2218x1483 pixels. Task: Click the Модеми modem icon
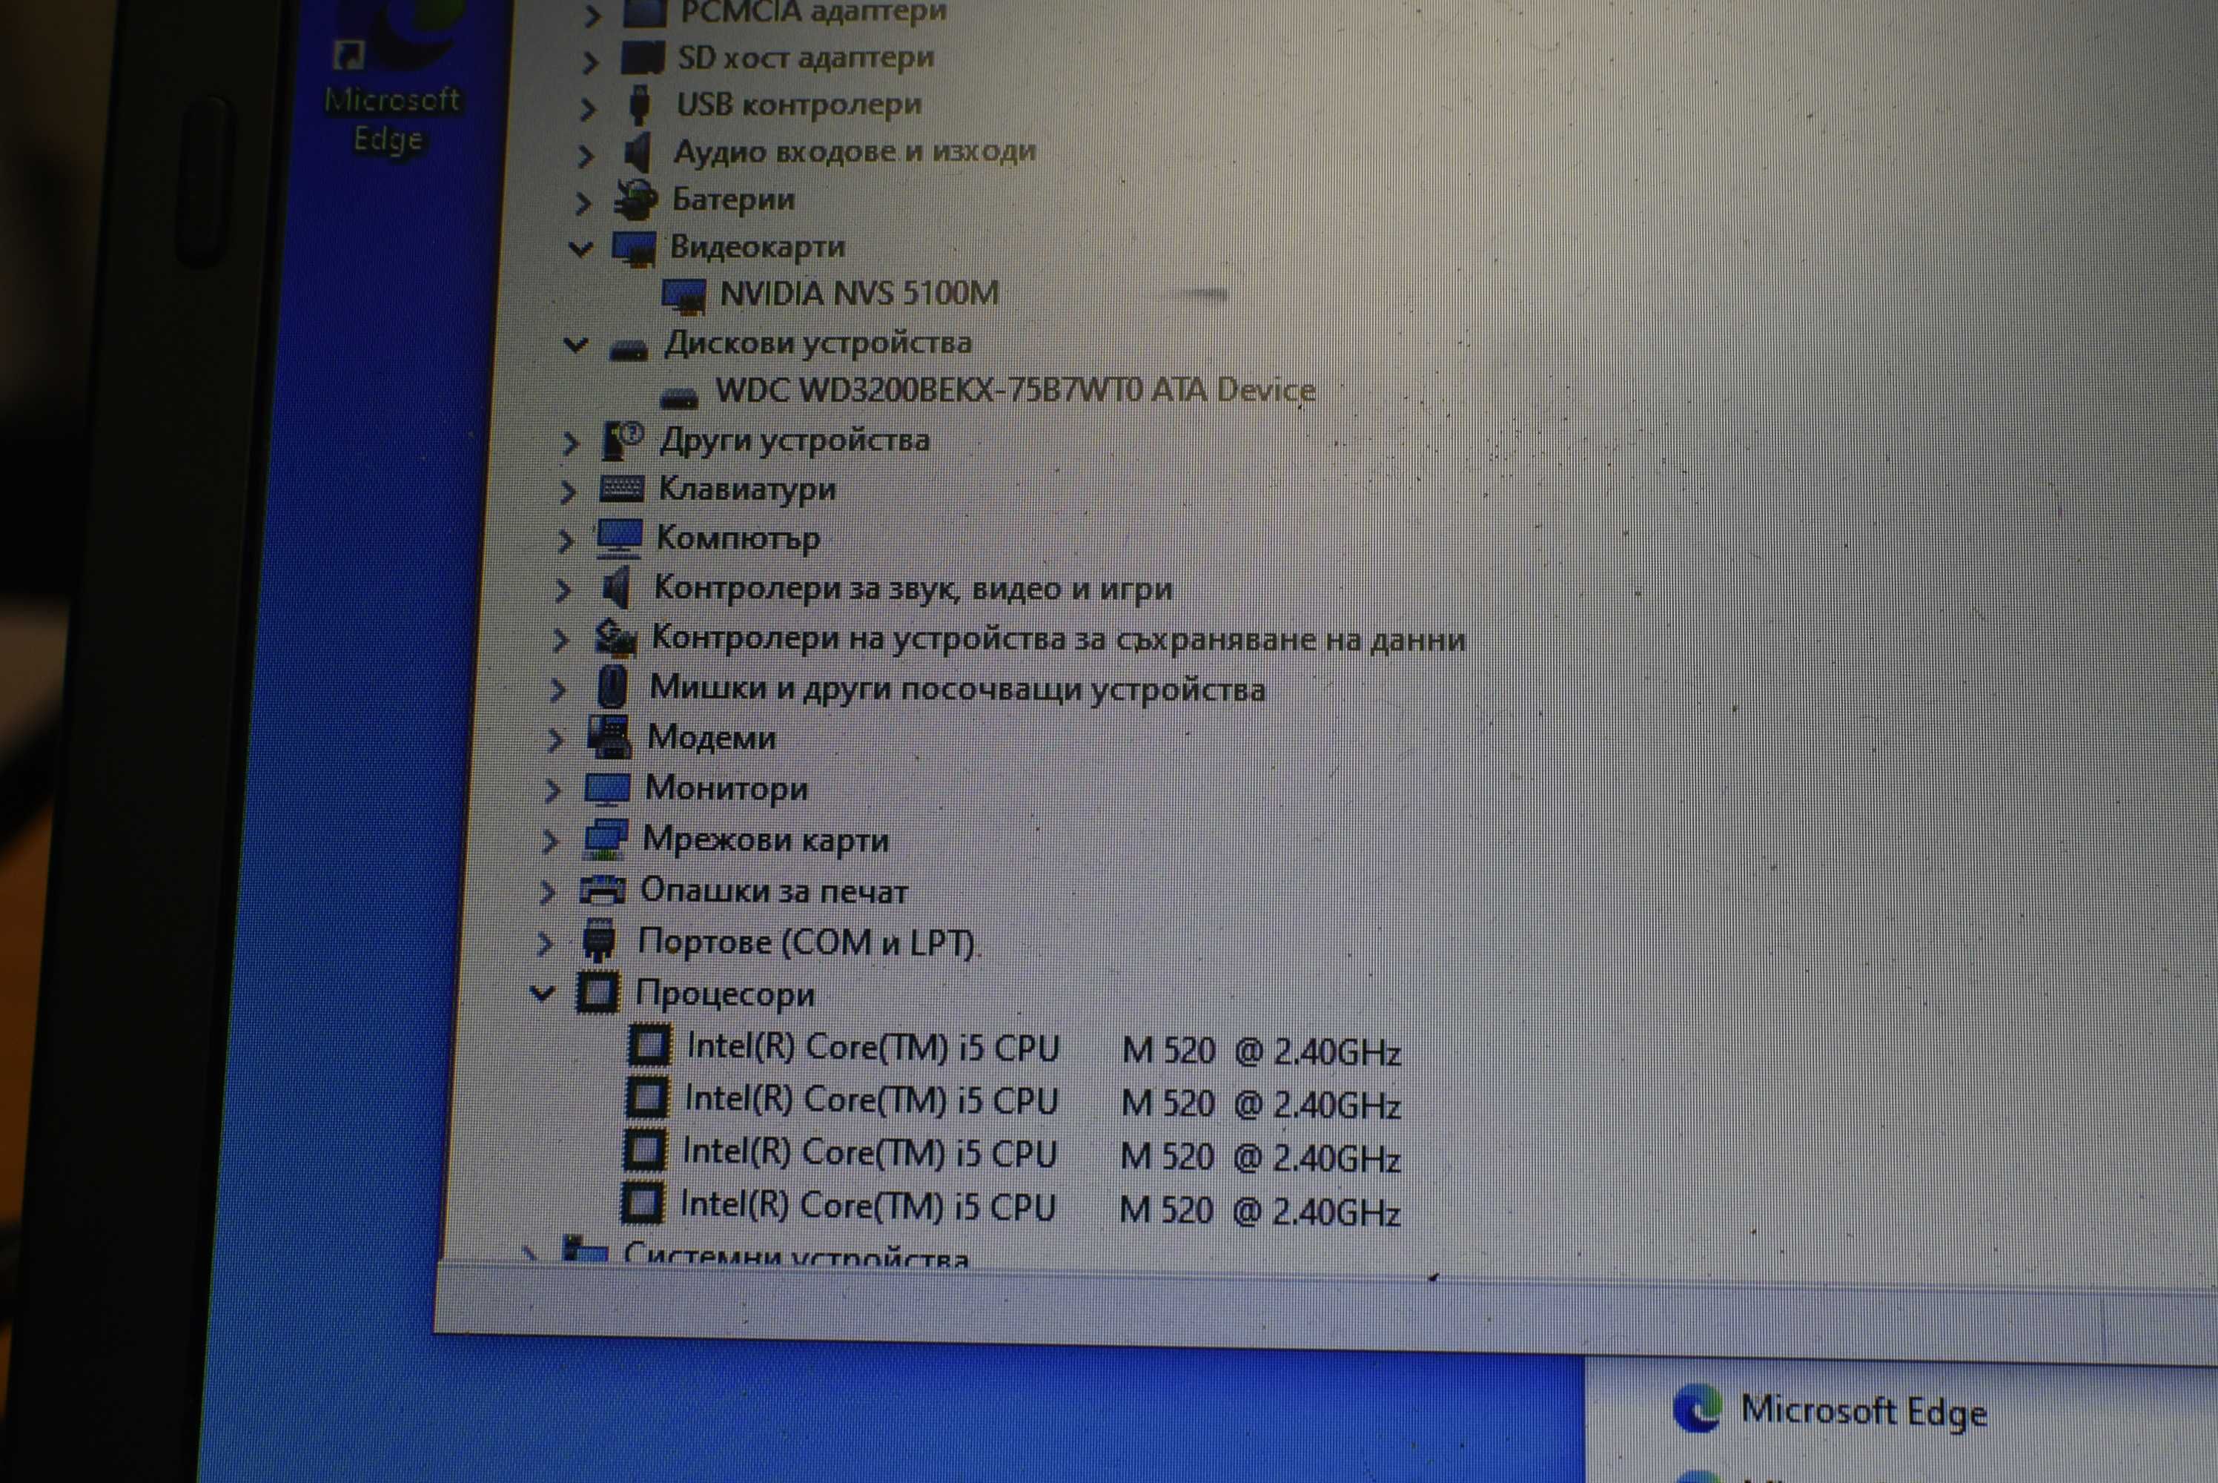[610, 737]
